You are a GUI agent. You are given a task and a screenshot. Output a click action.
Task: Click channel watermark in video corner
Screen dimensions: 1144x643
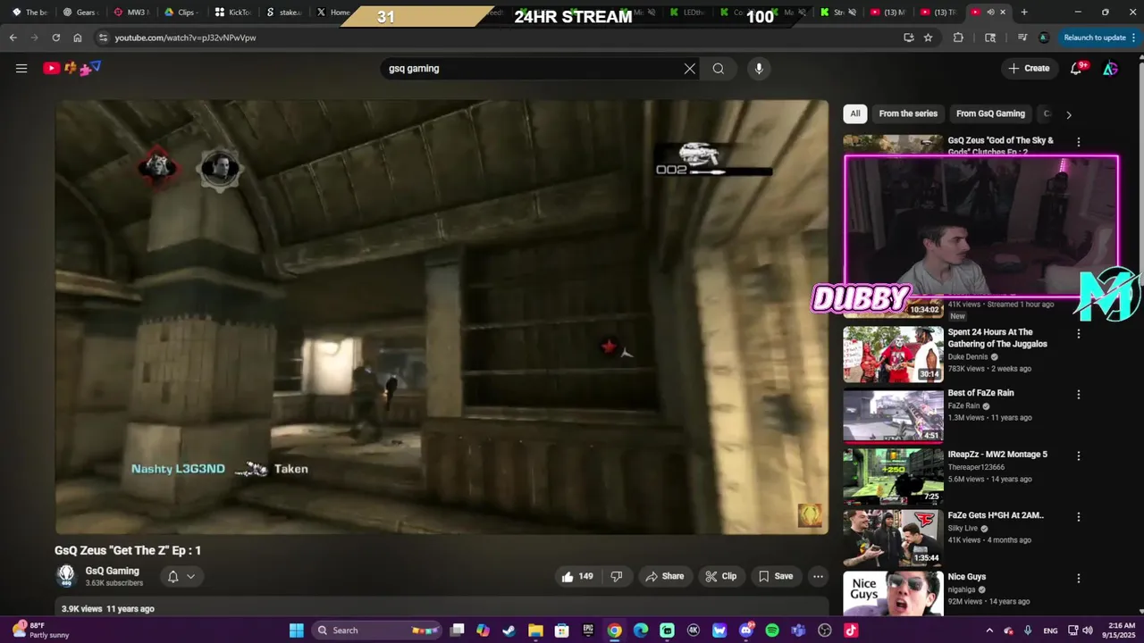pos(810,515)
